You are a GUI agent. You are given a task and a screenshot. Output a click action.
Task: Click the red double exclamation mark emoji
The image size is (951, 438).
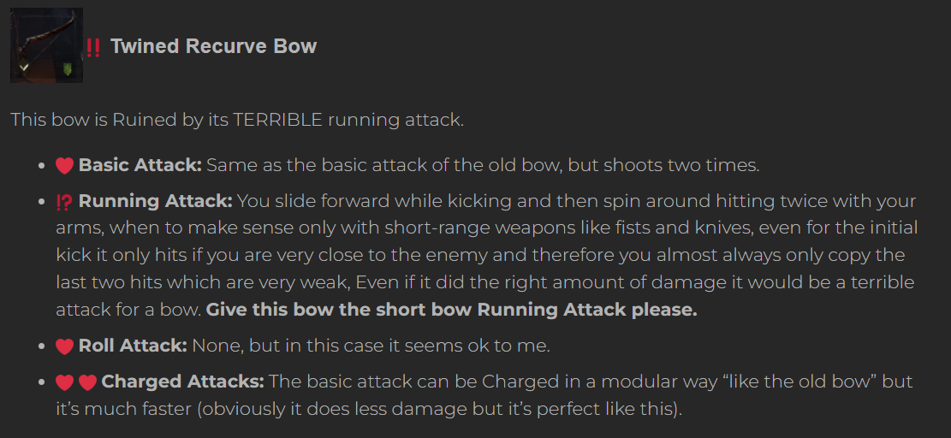tap(93, 47)
